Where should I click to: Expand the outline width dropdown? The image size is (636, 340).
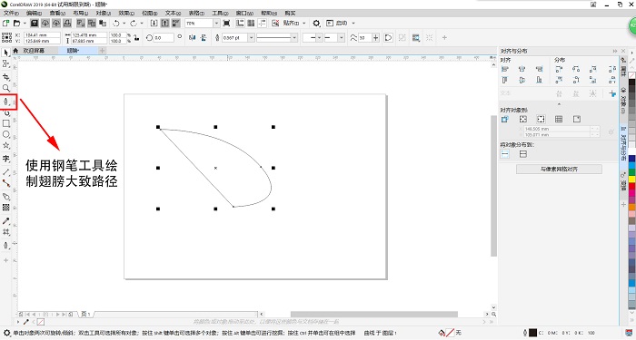point(252,38)
